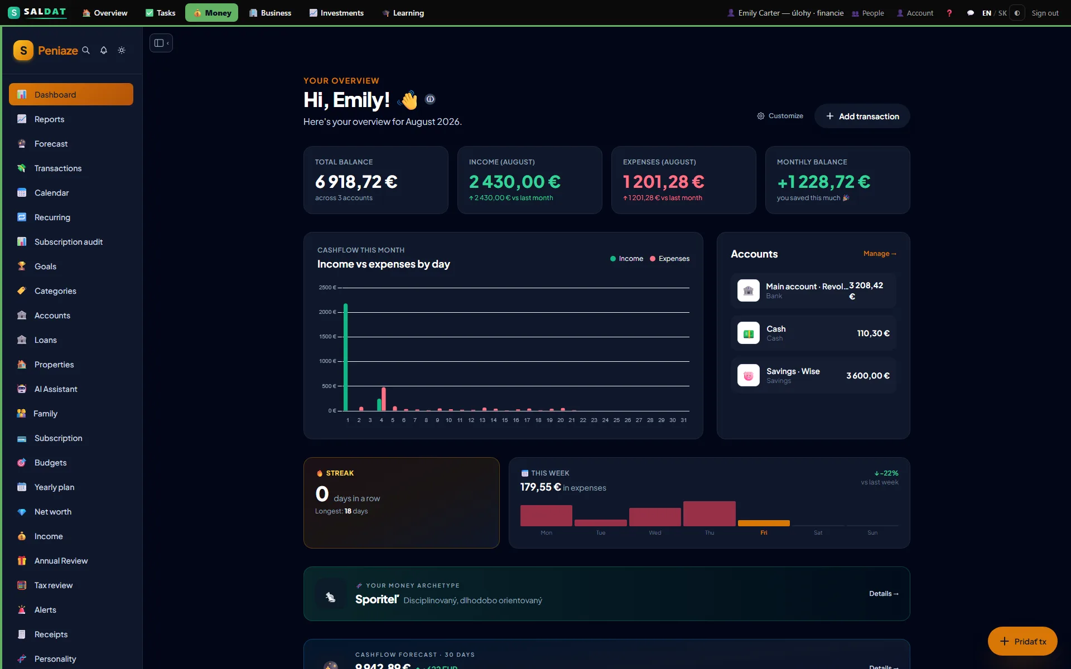1071x669 pixels.
Task: Click Thursday bar in This Week chart
Action: pyautogui.click(x=710, y=513)
